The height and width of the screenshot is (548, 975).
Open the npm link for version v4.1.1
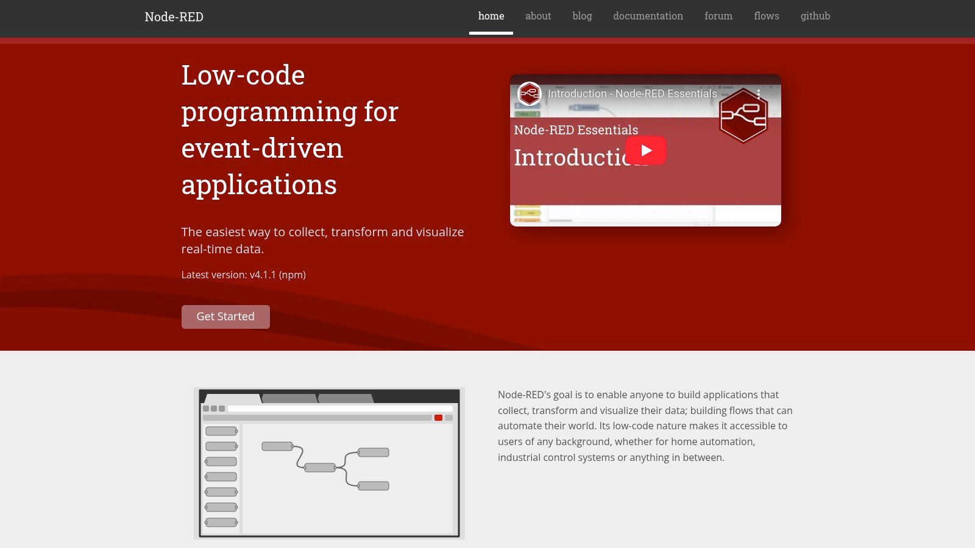pyautogui.click(x=292, y=275)
